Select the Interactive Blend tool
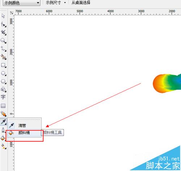 click(3, 114)
